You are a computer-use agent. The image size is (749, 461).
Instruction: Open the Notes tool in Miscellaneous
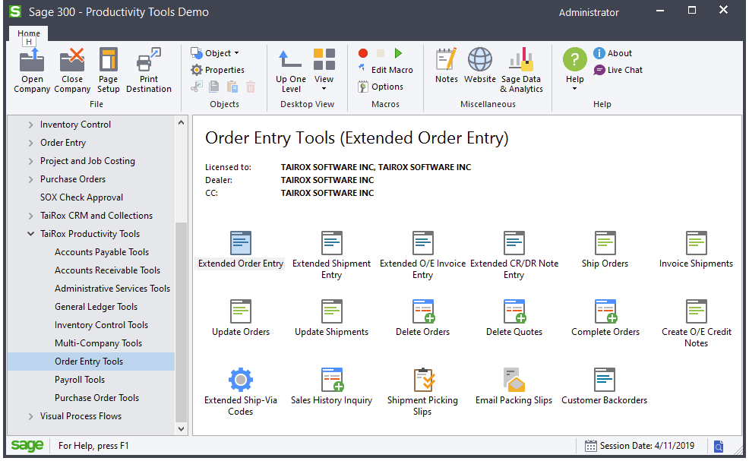(447, 65)
